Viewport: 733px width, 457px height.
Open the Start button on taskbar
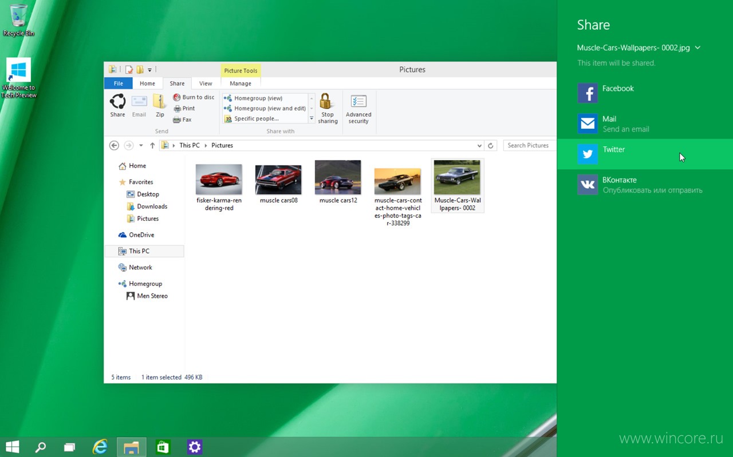pyautogui.click(x=12, y=447)
